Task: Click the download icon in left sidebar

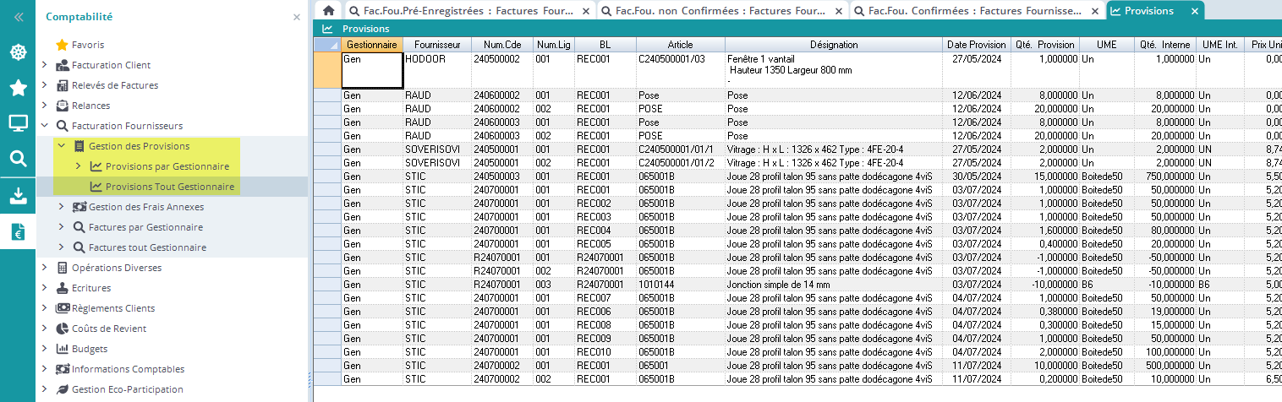Action: (x=18, y=196)
